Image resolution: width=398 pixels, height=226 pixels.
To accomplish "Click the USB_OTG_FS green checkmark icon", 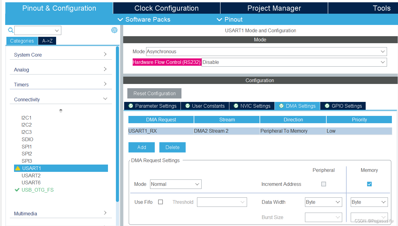I will pyautogui.click(x=17, y=190).
